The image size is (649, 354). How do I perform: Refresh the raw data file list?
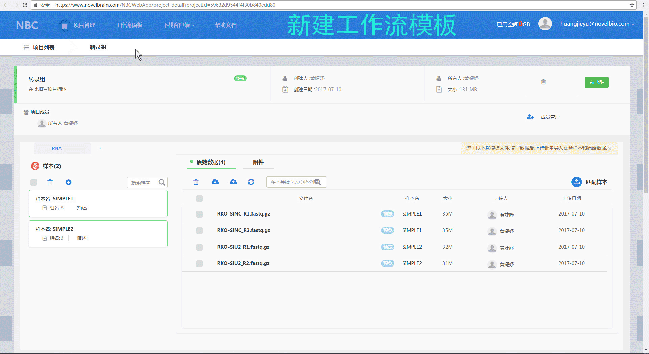[x=251, y=182]
